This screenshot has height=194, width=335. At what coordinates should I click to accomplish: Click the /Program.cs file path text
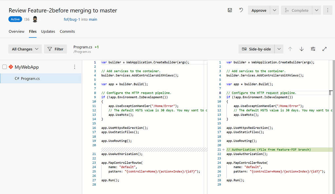(82, 52)
